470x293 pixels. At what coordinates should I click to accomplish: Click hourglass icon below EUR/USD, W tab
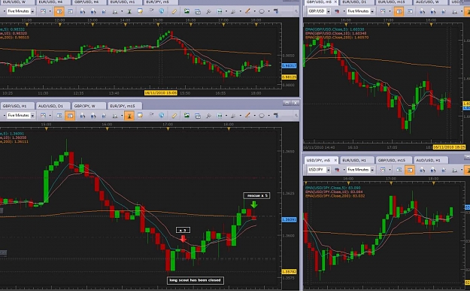click(129, 11)
